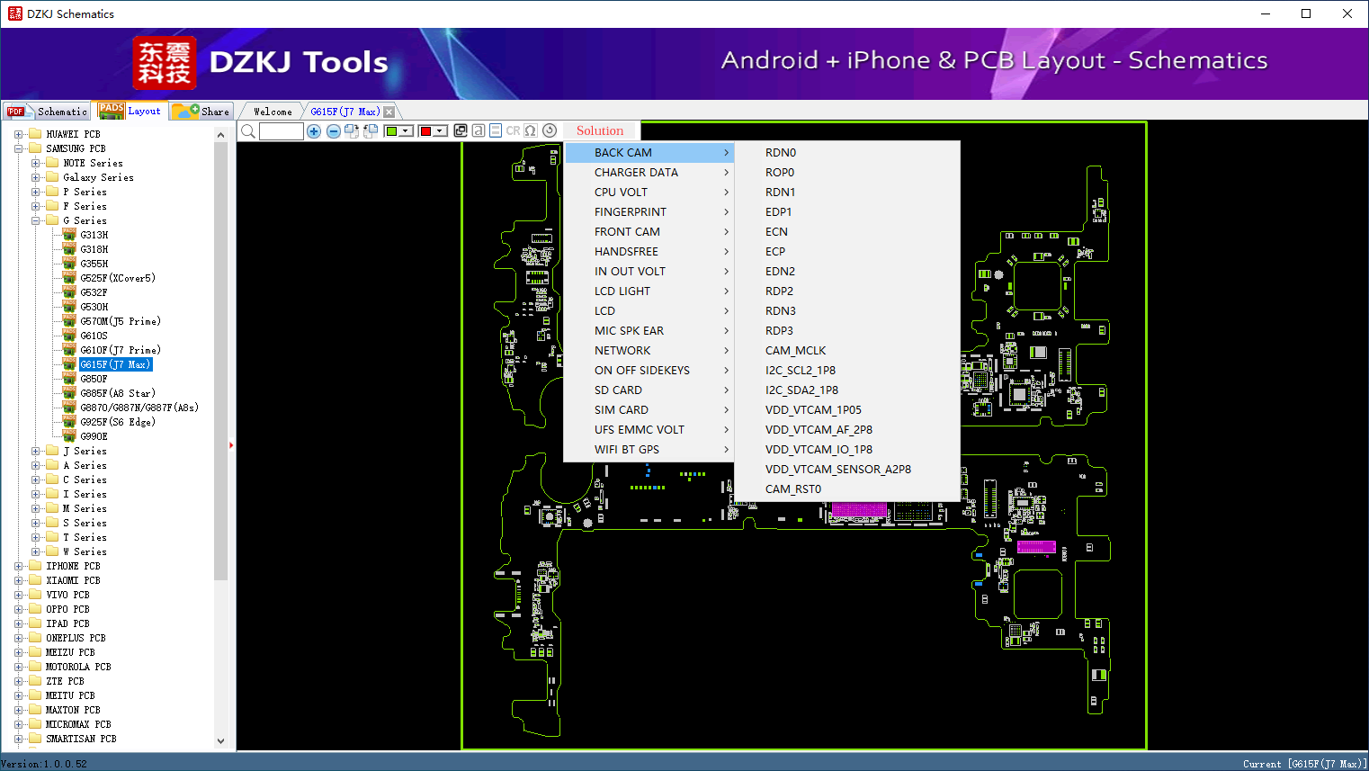This screenshot has height=771, width=1369.
Task: Click the PADS file icon beside G532F
Action: (69, 292)
